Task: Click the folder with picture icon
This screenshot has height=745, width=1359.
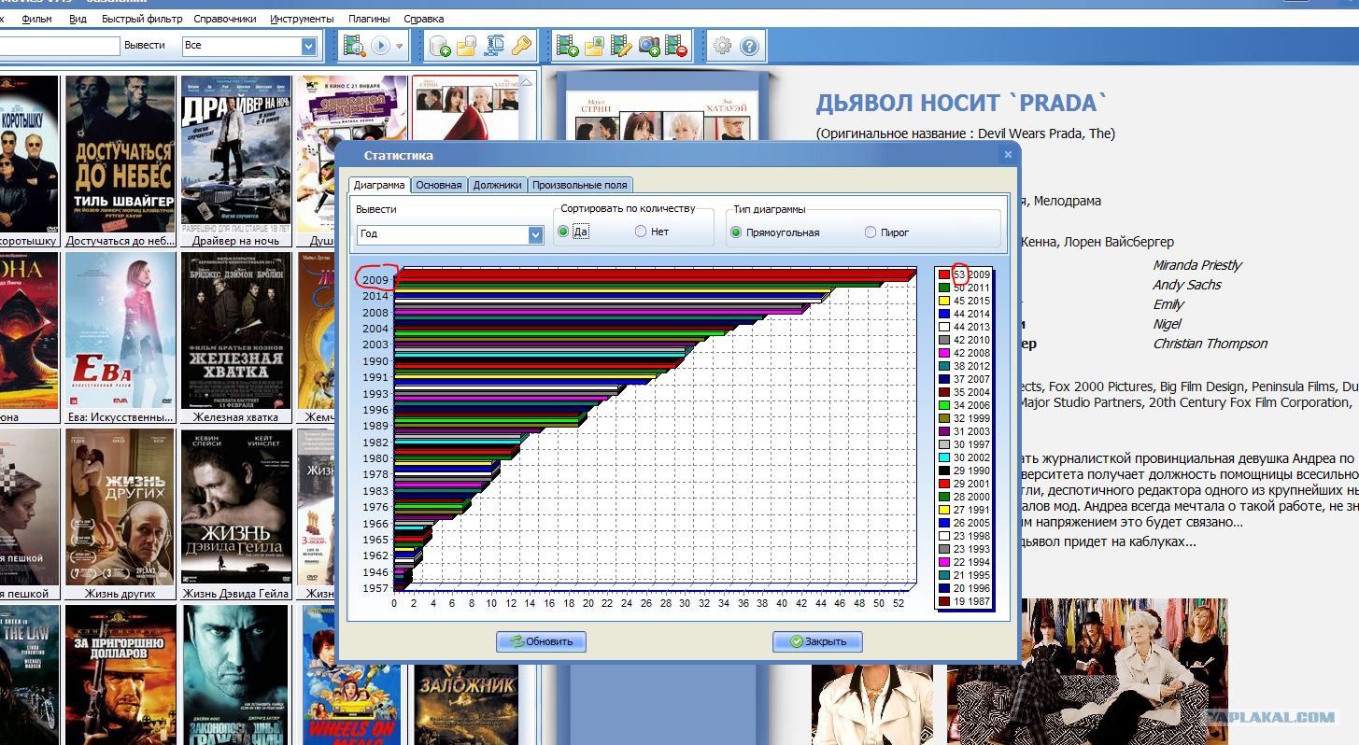Action: [x=594, y=45]
